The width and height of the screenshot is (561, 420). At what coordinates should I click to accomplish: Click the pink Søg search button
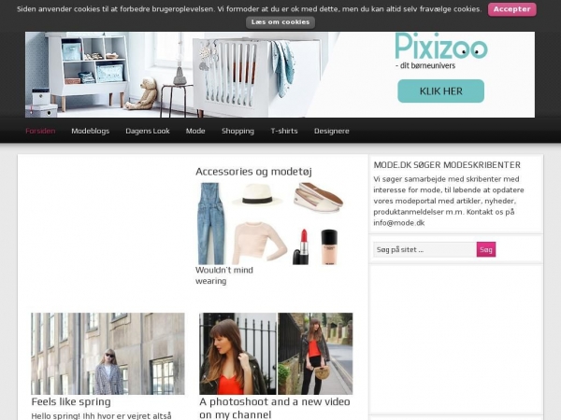pyautogui.click(x=486, y=249)
